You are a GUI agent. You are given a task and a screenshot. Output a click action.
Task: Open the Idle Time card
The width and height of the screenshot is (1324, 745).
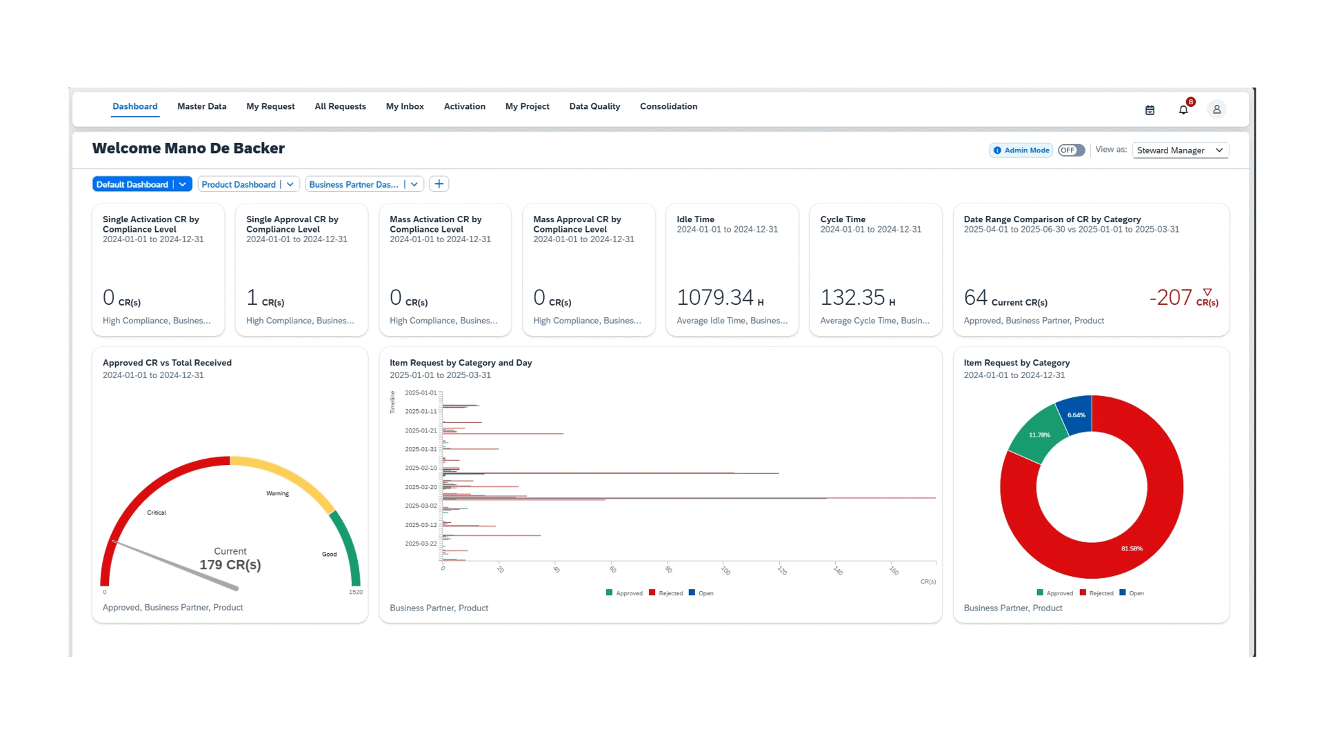click(732, 270)
